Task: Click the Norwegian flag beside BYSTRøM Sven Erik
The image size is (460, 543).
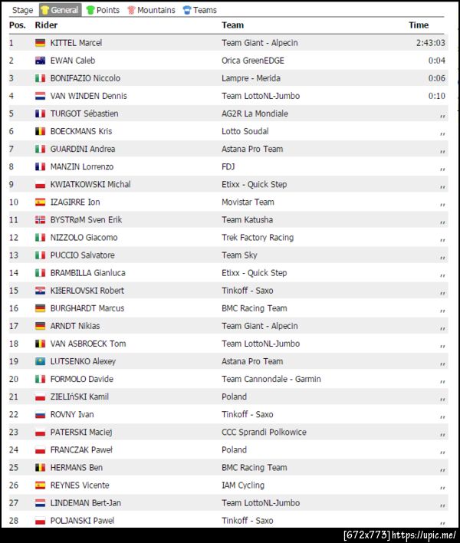Action: click(40, 220)
